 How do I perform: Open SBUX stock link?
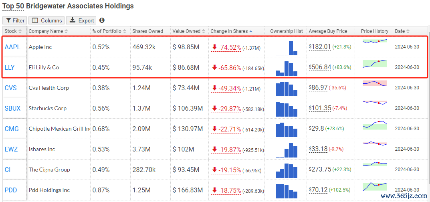click(12, 108)
